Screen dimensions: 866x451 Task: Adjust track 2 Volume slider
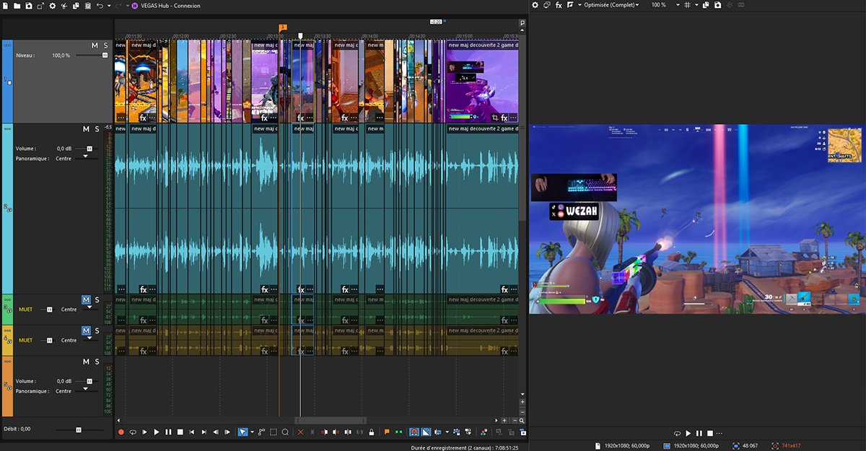[x=89, y=149]
